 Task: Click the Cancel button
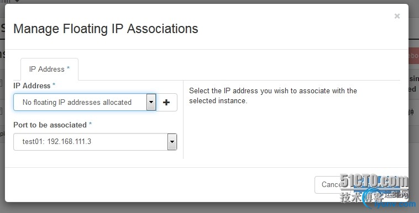click(x=331, y=184)
